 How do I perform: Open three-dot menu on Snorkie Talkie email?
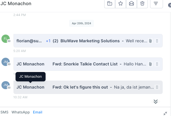(157, 64)
